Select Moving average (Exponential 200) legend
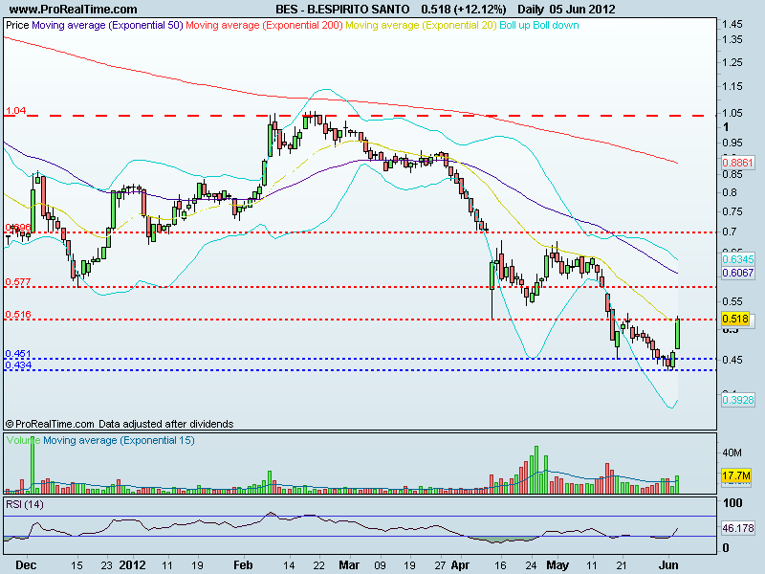 pyautogui.click(x=264, y=25)
